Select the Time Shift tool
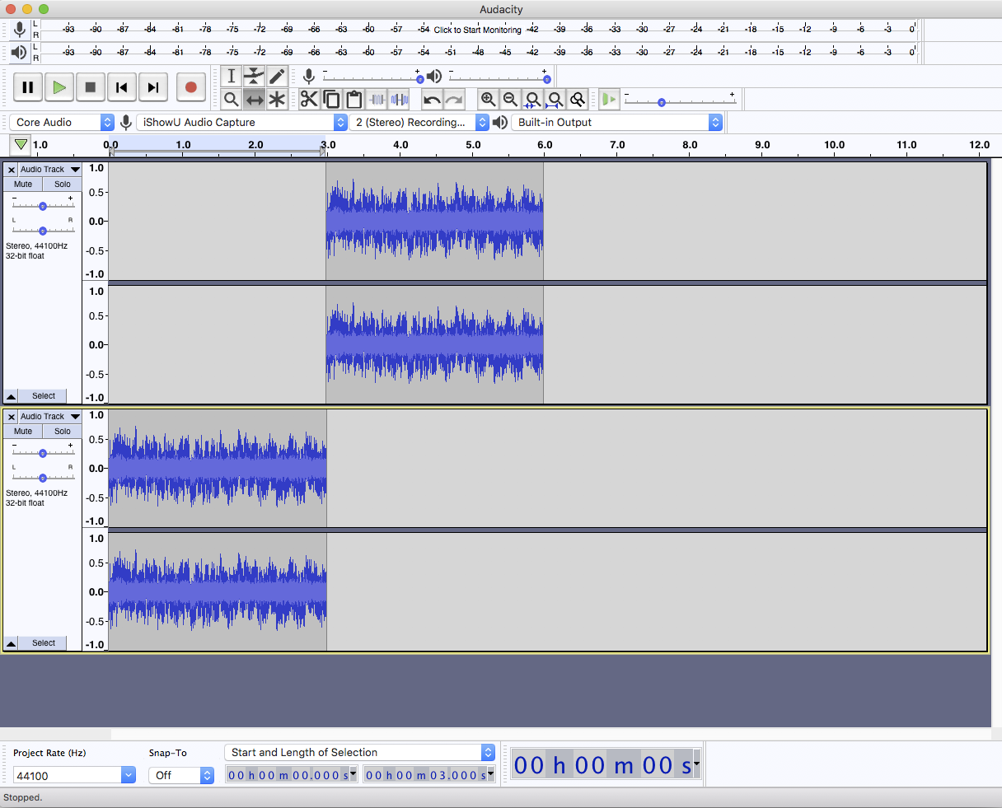 254,99
